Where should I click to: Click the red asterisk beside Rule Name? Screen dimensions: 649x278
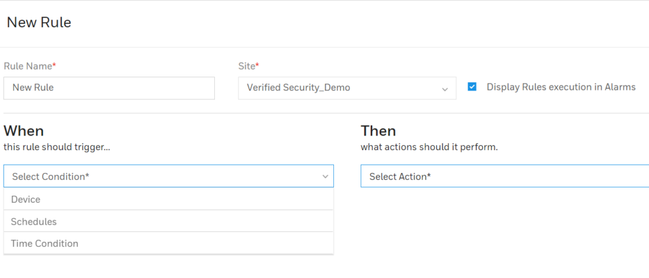coord(54,65)
